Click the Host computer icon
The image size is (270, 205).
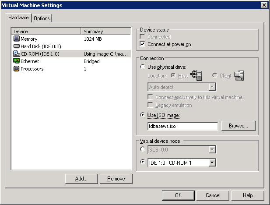196,76
